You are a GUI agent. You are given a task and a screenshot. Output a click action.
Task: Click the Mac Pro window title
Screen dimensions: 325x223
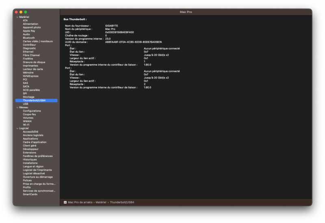(186, 12)
